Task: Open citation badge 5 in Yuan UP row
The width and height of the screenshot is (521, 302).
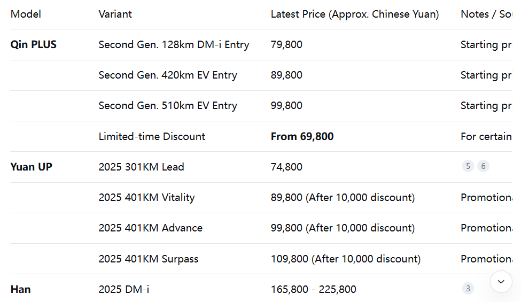Action: coord(468,166)
